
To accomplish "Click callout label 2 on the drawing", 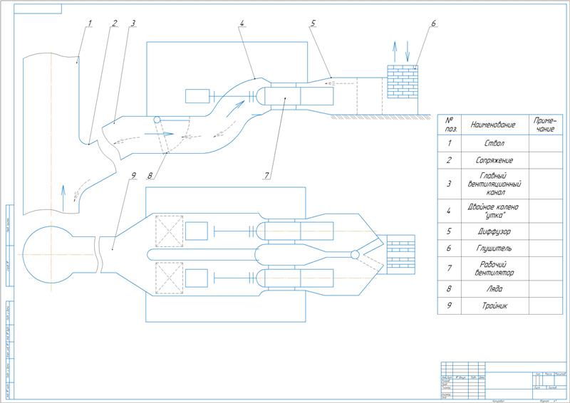I will pos(115,23).
